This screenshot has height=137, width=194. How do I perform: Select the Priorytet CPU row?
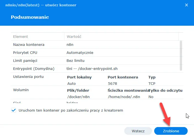point(26,52)
